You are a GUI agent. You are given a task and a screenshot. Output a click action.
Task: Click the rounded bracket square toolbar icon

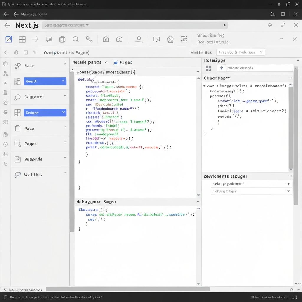point(62,40)
